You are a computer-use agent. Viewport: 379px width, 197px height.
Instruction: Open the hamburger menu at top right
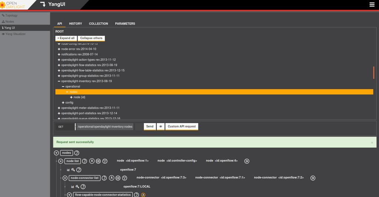click(x=372, y=4)
